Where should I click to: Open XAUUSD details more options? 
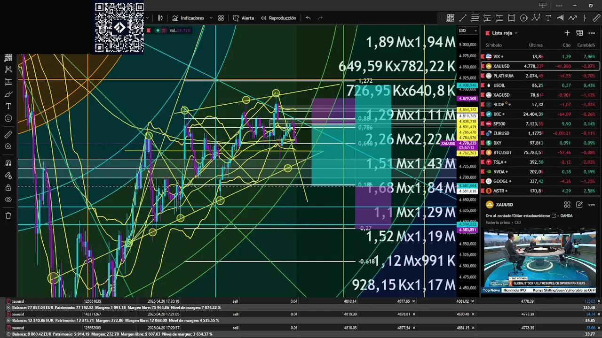tap(592, 205)
